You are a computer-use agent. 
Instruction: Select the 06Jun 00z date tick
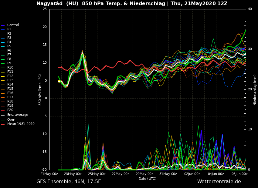[x=239, y=174]
